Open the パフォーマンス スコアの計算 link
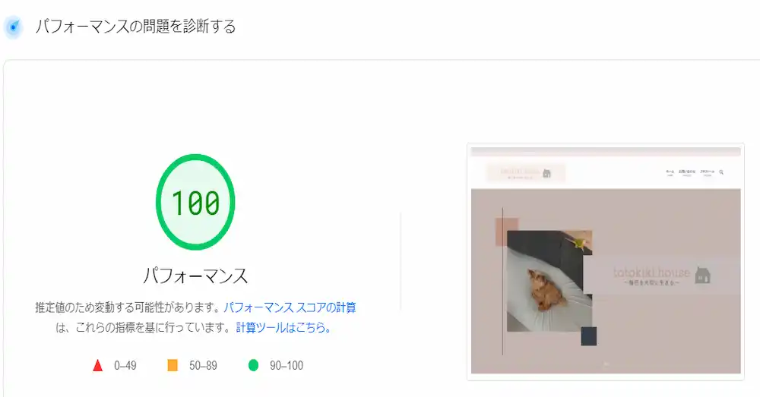This screenshot has width=760, height=397. click(290, 307)
